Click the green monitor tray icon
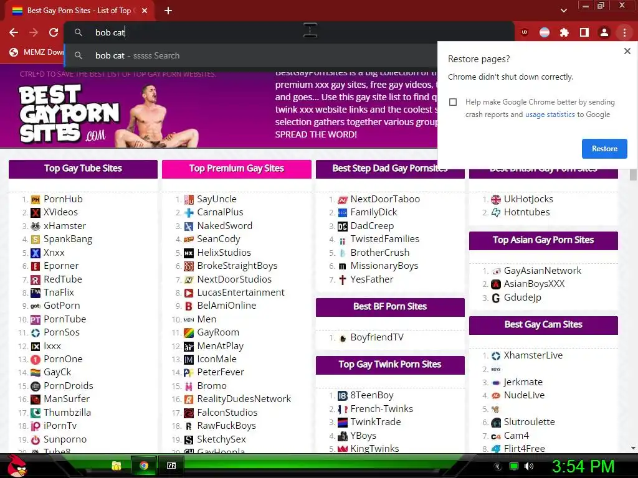The width and height of the screenshot is (638, 478). [514, 466]
